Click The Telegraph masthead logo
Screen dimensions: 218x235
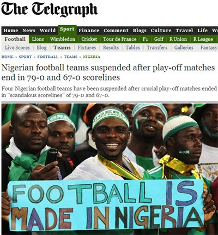coord(50,9)
